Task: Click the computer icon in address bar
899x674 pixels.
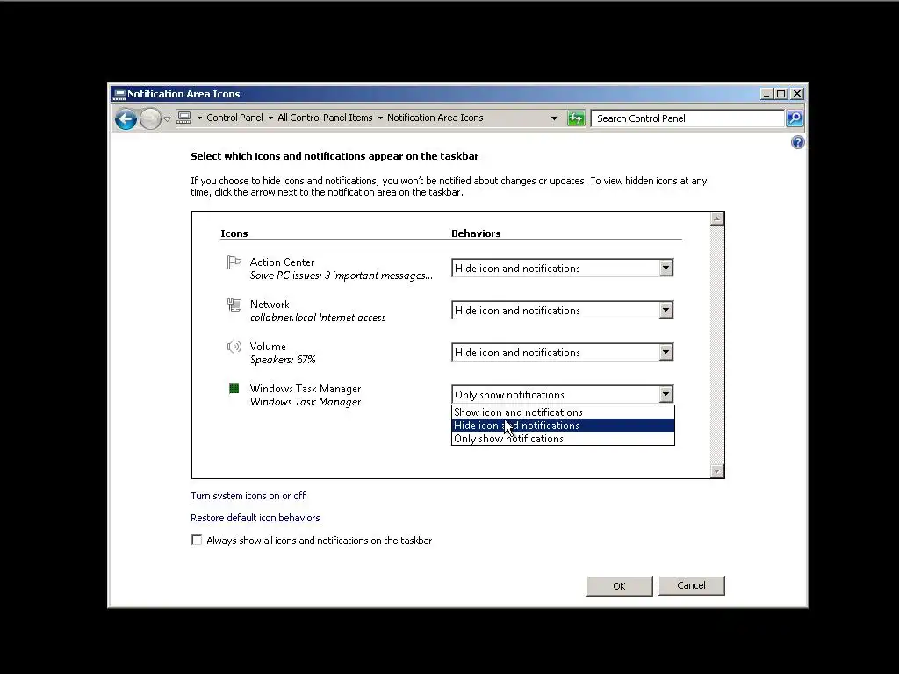Action: (x=183, y=118)
